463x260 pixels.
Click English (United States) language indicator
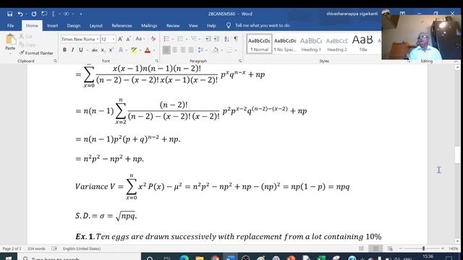[x=82, y=248]
